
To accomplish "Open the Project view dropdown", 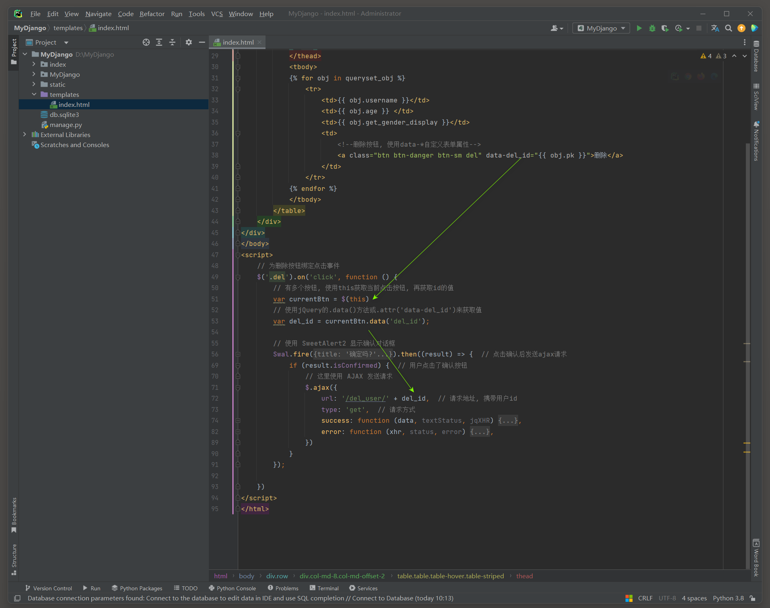I will pyautogui.click(x=47, y=42).
